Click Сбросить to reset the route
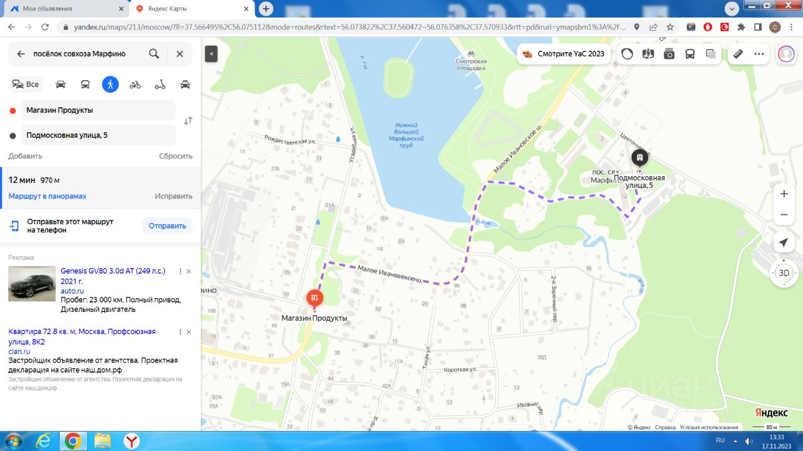 tap(176, 156)
